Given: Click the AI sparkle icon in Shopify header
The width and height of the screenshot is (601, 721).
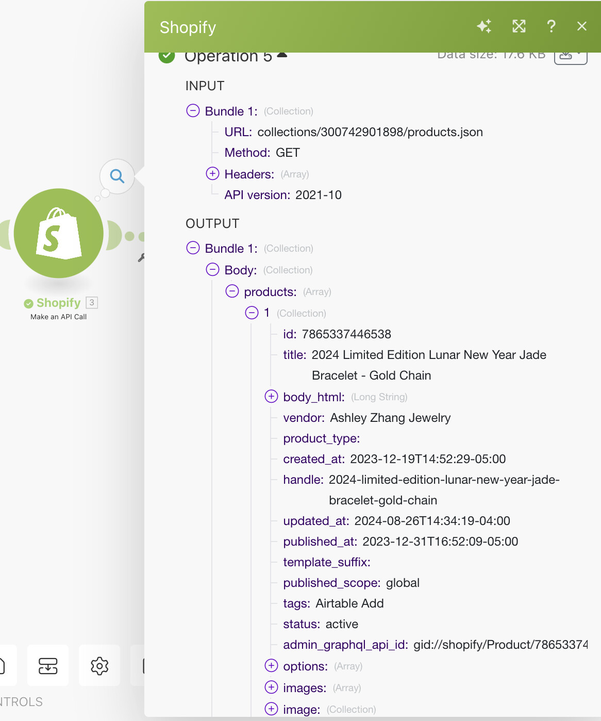Looking at the screenshot, I should (x=484, y=26).
